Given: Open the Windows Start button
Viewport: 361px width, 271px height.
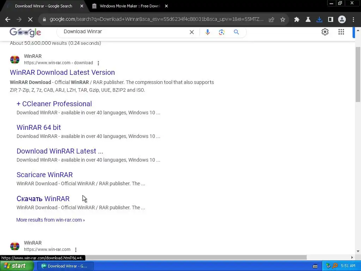Looking at the screenshot, I should click(x=17, y=266).
